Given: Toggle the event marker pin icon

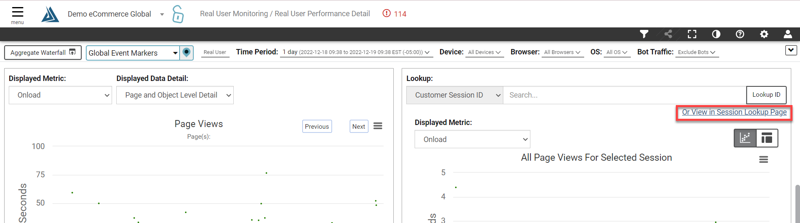Looking at the screenshot, I should (187, 53).
